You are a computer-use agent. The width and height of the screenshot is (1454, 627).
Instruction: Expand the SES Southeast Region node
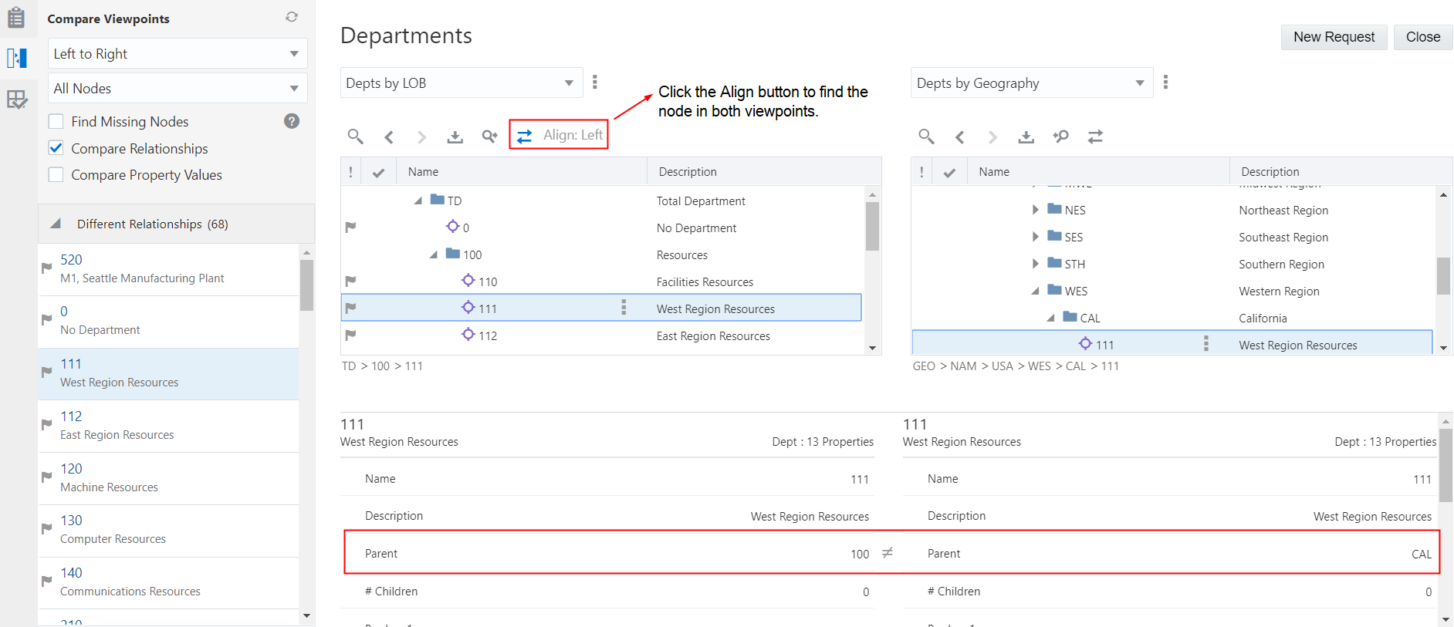click(x=1036, y=237)
